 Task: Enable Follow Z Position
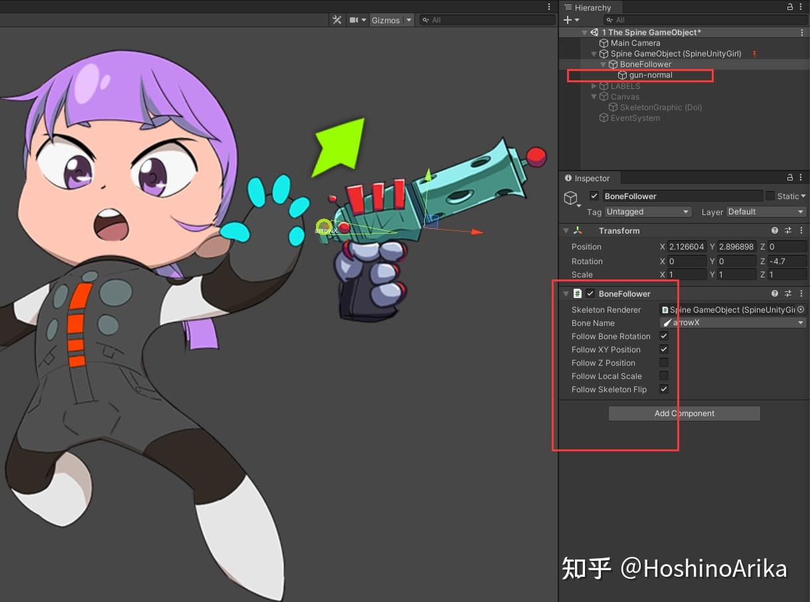[x=663, y=362]
